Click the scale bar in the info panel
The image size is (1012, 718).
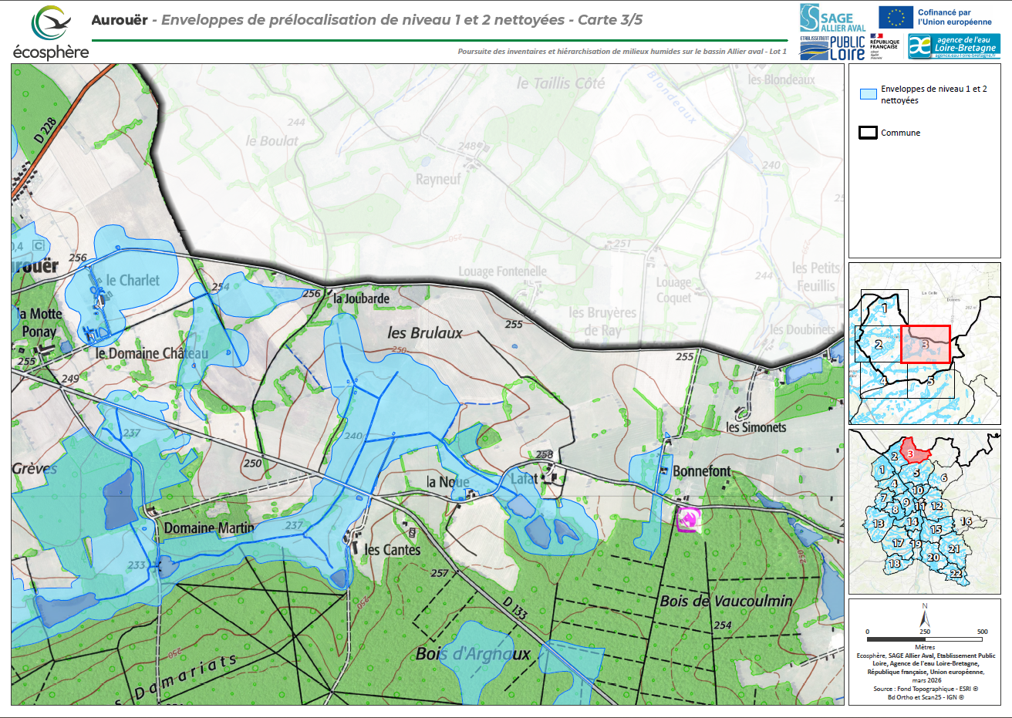[925, 639]
